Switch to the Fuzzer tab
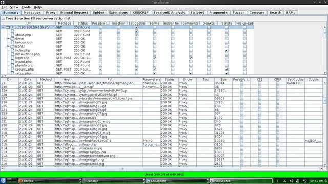328x184 pixels. click(x=238, y=12)
